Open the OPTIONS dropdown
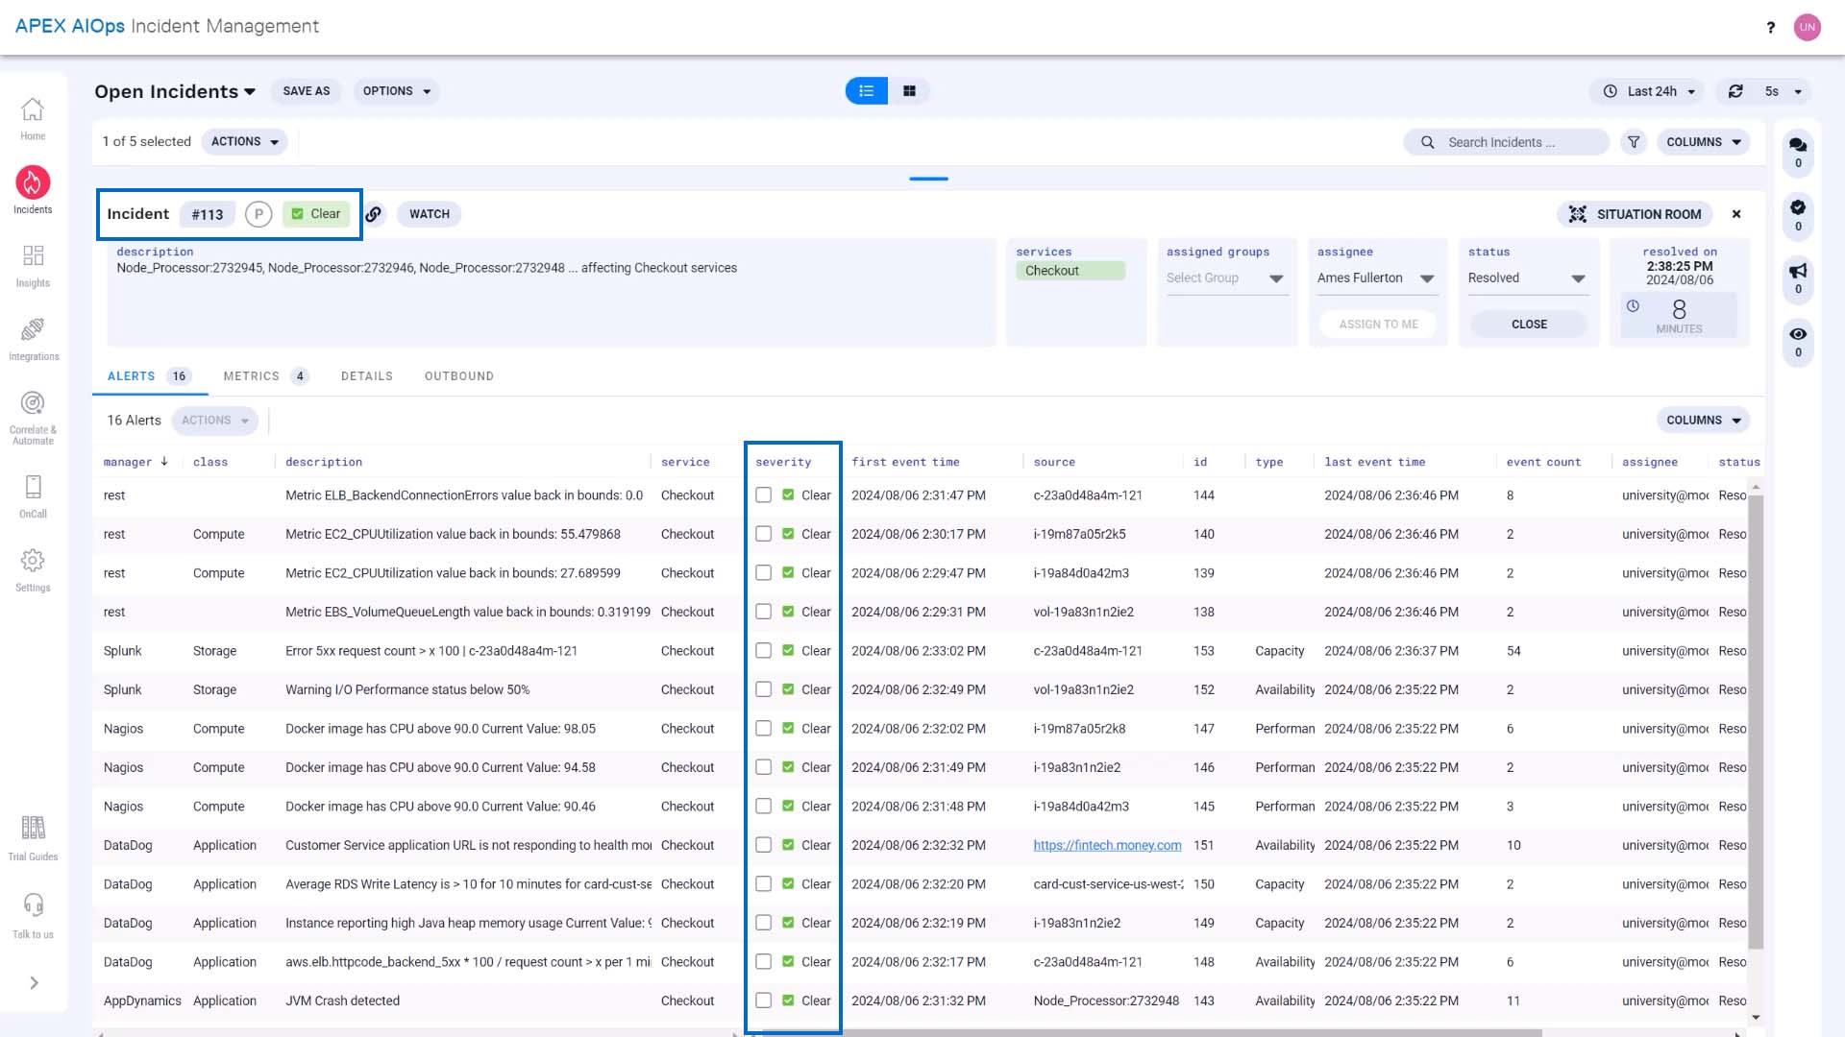 pyautogui.click(x=398, y=91)
